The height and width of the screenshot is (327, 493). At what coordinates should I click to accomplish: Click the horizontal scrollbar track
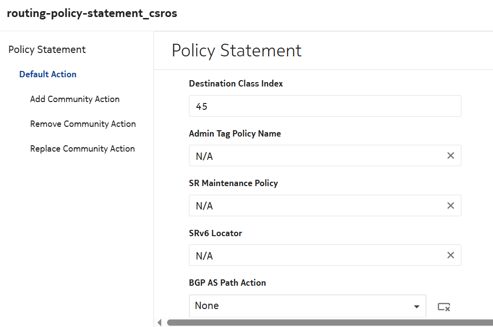pyautogui.click(x=329, y=323)
